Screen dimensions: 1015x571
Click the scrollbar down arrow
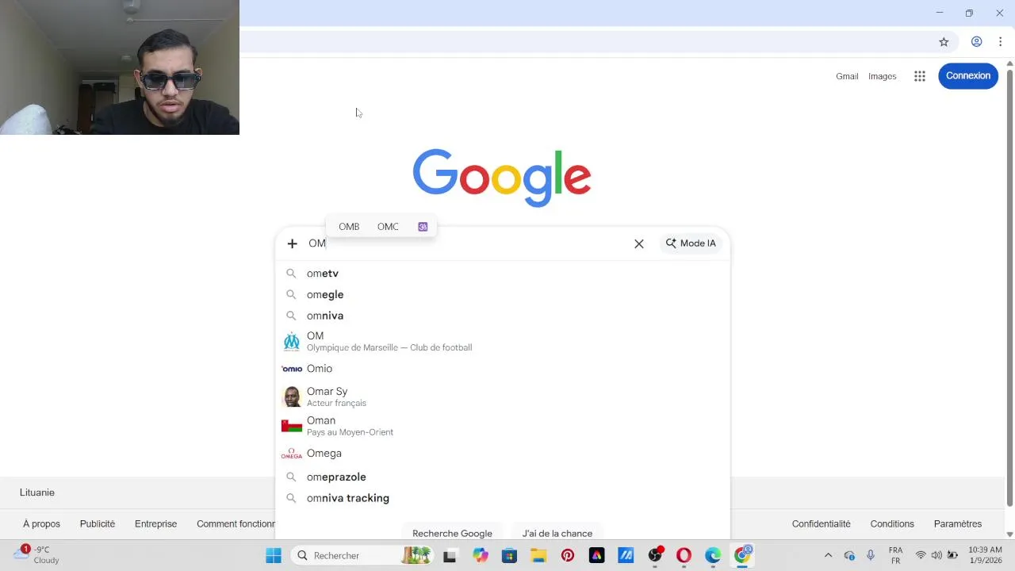(x=1009, y=534)
